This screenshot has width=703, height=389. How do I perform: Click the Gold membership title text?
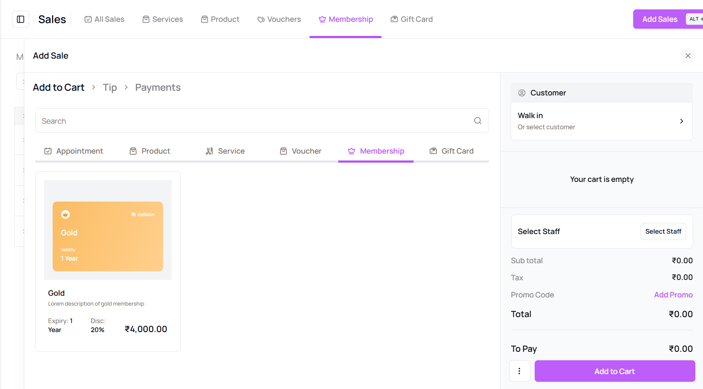[57, 293]
